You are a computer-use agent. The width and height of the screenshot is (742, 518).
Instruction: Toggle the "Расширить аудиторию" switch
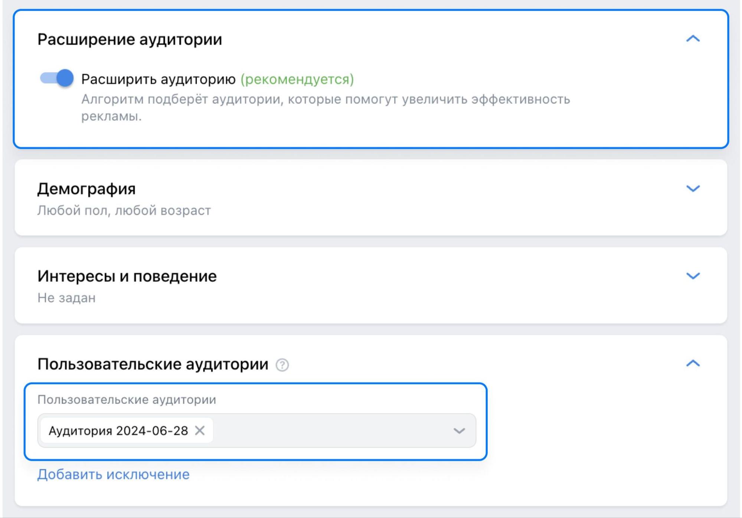57,78
